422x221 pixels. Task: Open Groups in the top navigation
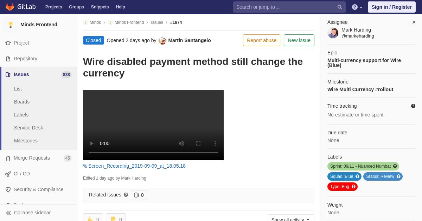(x=76, y=7)
